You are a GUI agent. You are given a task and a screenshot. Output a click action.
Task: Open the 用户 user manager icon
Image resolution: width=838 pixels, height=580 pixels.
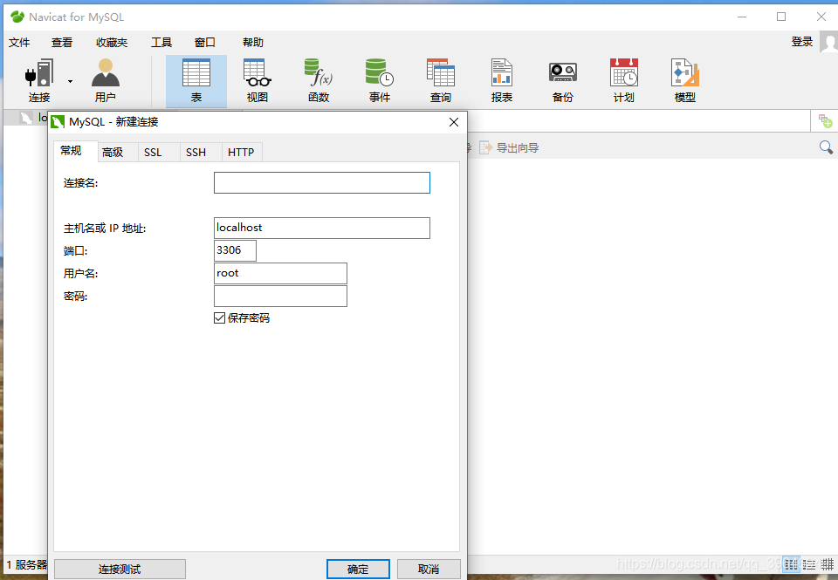(x=106, y=80)
